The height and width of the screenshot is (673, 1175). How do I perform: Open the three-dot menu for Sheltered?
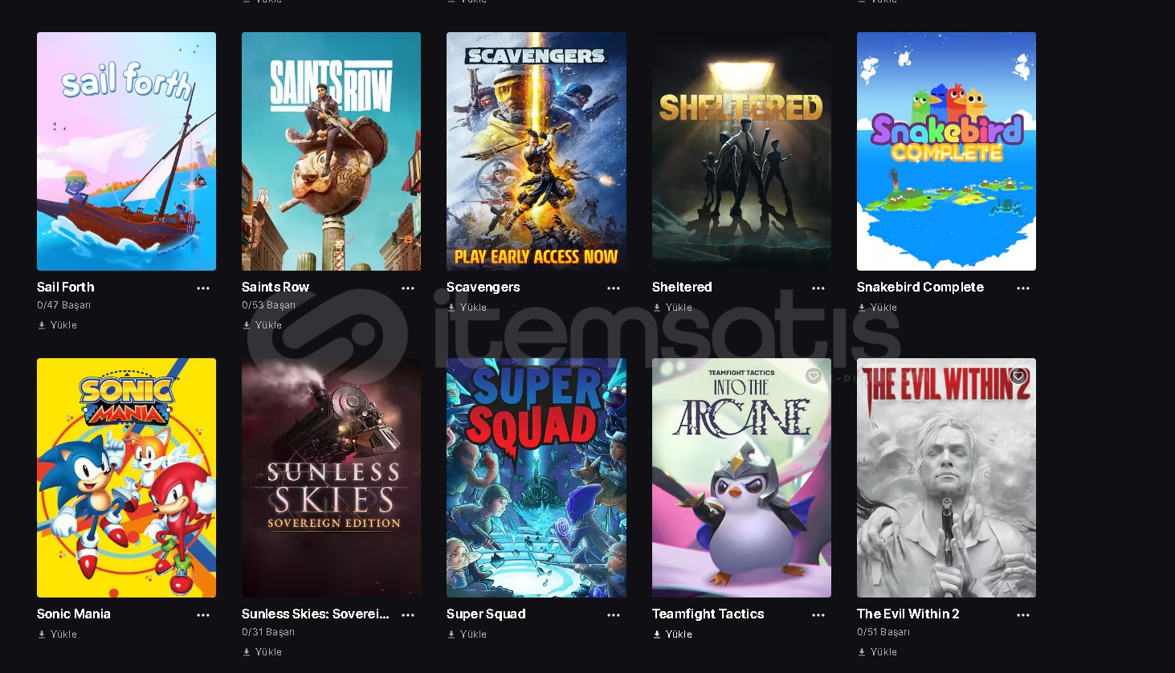point(818,288)
